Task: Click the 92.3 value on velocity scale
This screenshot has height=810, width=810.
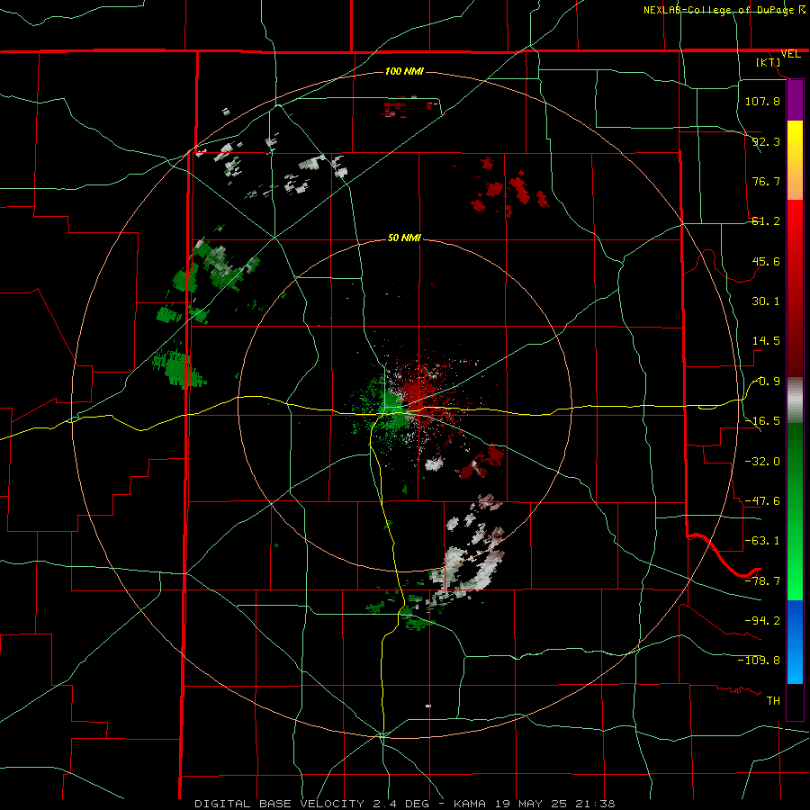Action: pyautogui.click(x=766, y=141)
